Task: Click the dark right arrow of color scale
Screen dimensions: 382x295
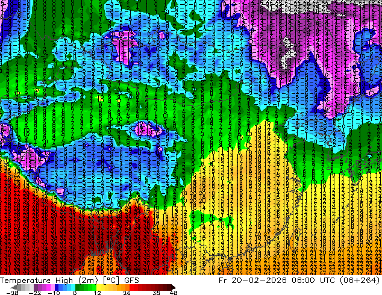Action: [173, 287]
